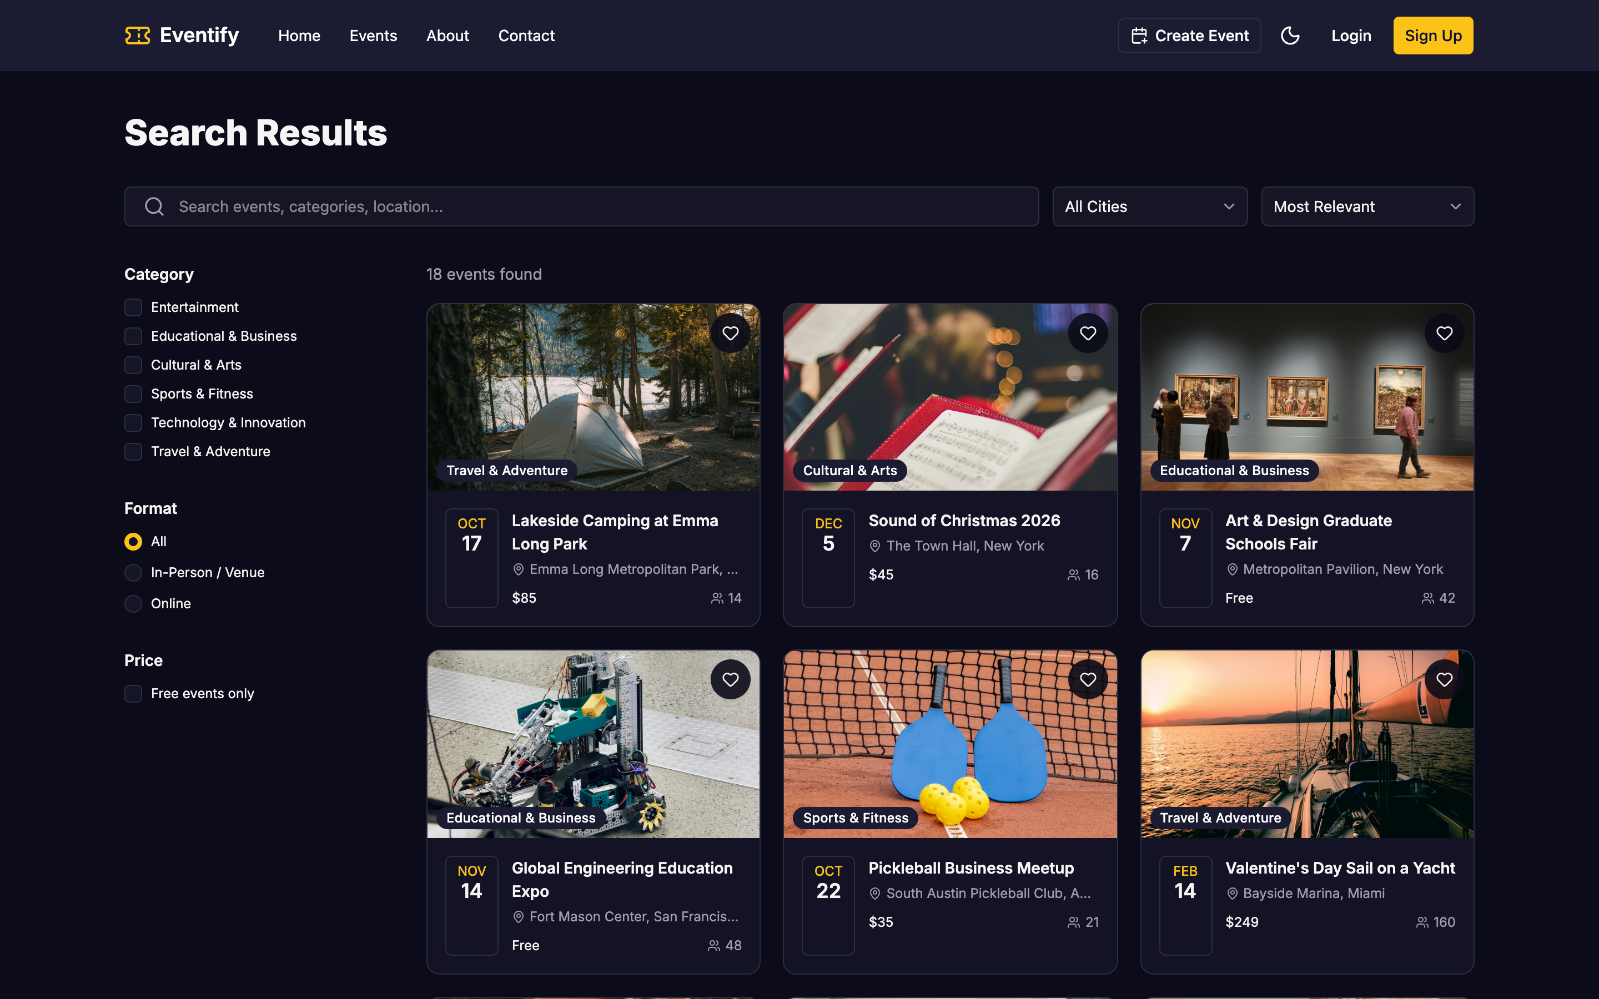
Task: Click the search magnifier icon
Action: click(x=154, y=207)
